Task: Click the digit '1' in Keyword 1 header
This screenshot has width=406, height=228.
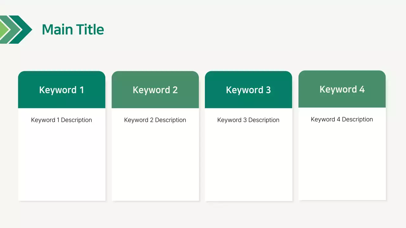Action: point(82,90)
